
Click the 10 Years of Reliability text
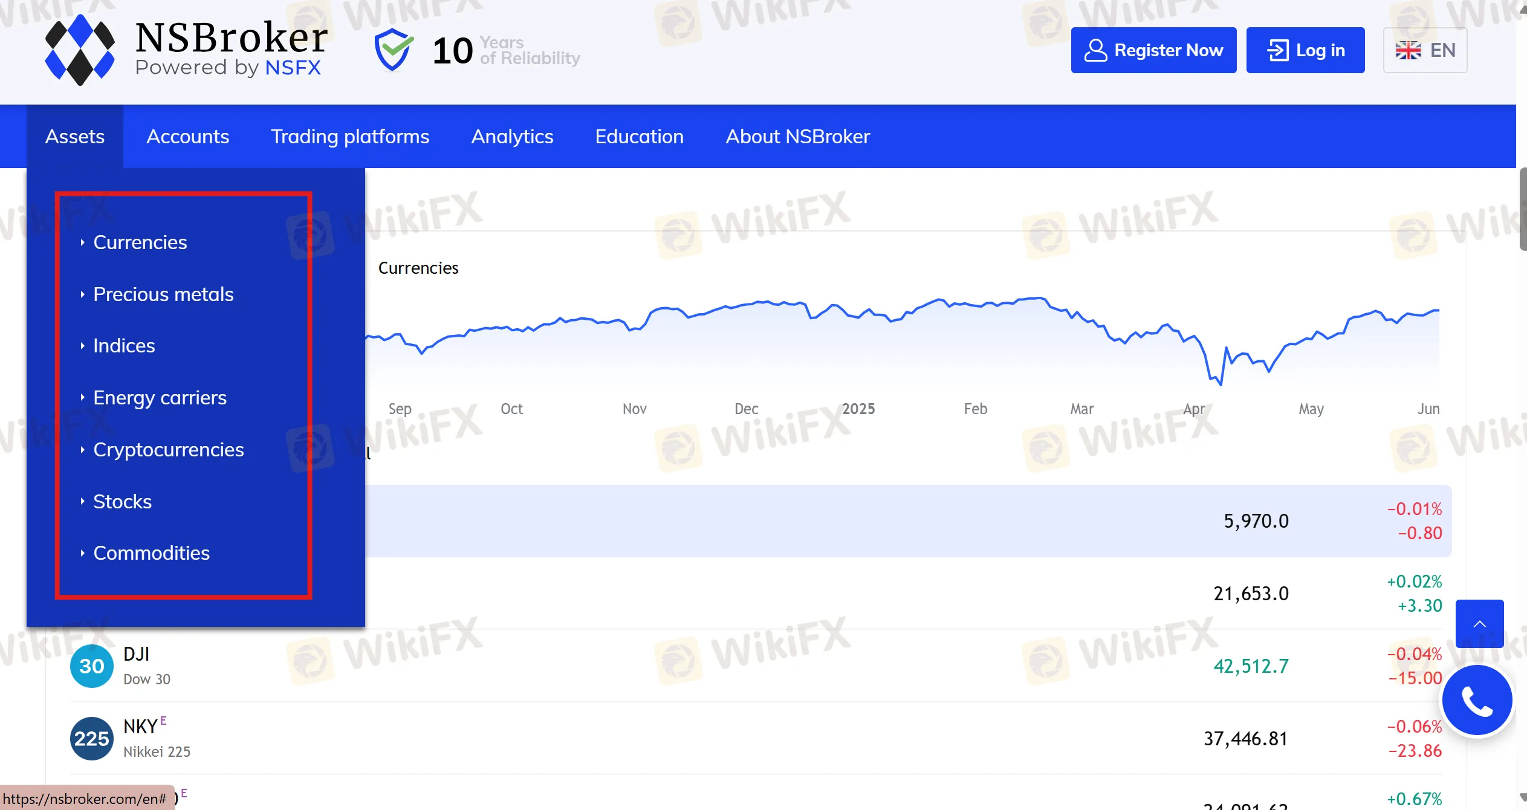tap(507, 50)
